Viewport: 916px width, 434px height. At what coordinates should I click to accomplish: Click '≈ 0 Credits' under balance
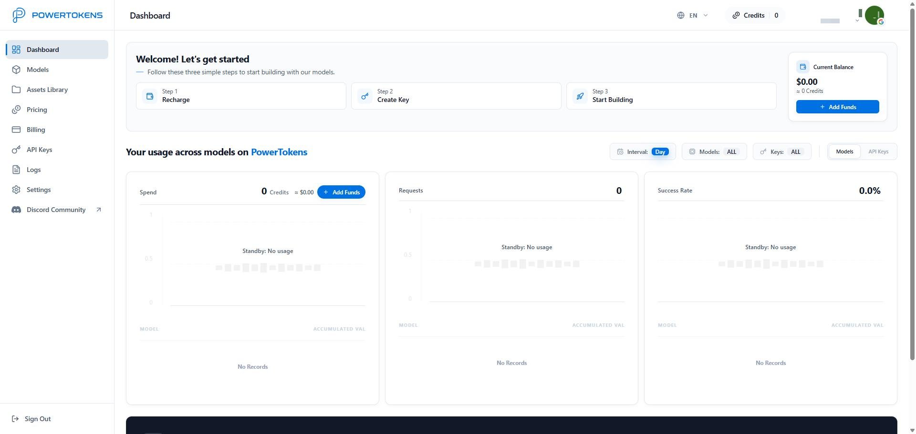click(x=810, y=91)
